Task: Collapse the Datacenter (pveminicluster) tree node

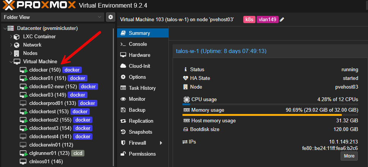Action: click(x=5, y=28)
